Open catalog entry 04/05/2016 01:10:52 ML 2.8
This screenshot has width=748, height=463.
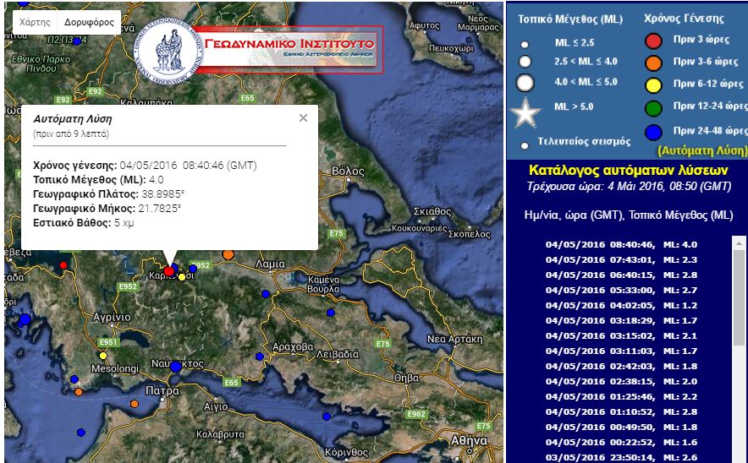621,412
